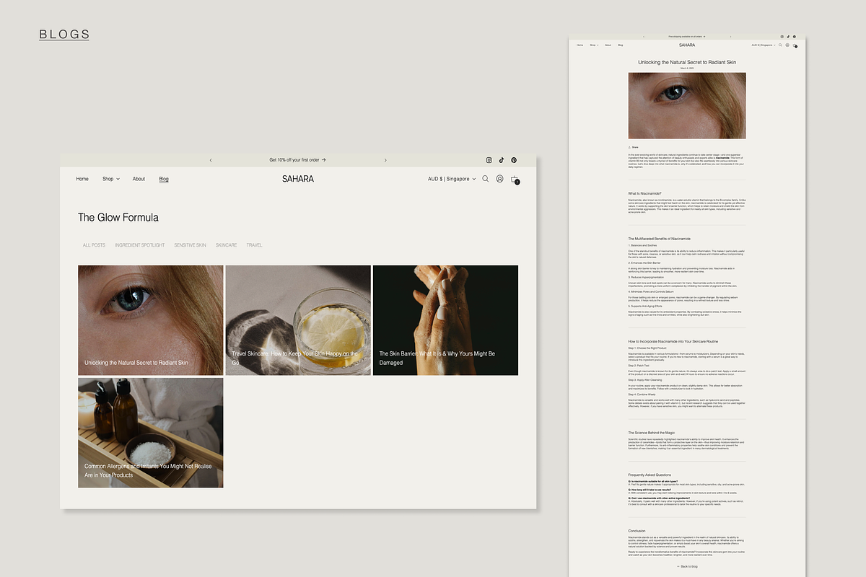Expand Shop menu on the article page header

tap(593, 45)
